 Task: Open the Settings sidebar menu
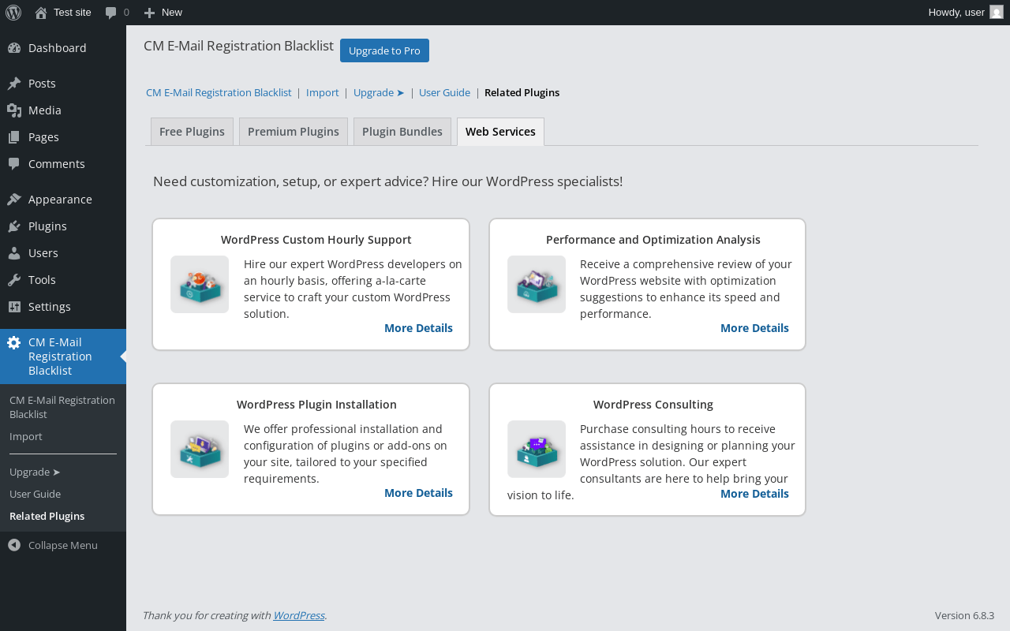[x=49, y=307]
